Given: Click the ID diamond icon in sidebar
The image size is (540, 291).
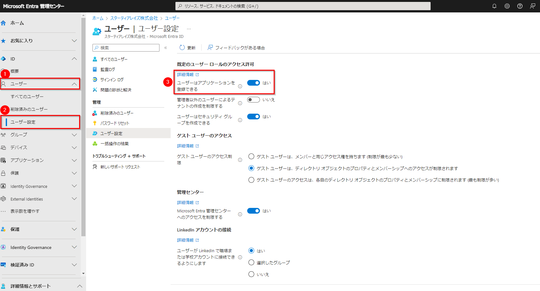Looking at the screenshot, I should pyautogui.click(x=4, y=59).
